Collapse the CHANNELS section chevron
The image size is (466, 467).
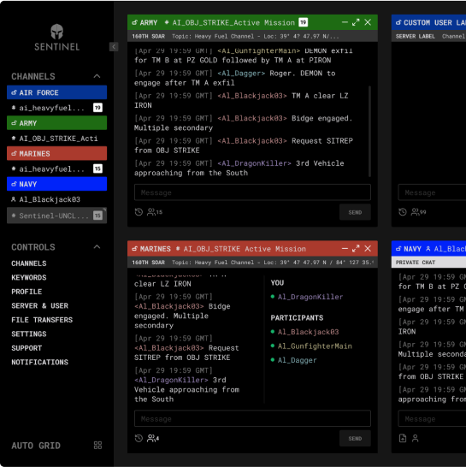coord(97,76)
